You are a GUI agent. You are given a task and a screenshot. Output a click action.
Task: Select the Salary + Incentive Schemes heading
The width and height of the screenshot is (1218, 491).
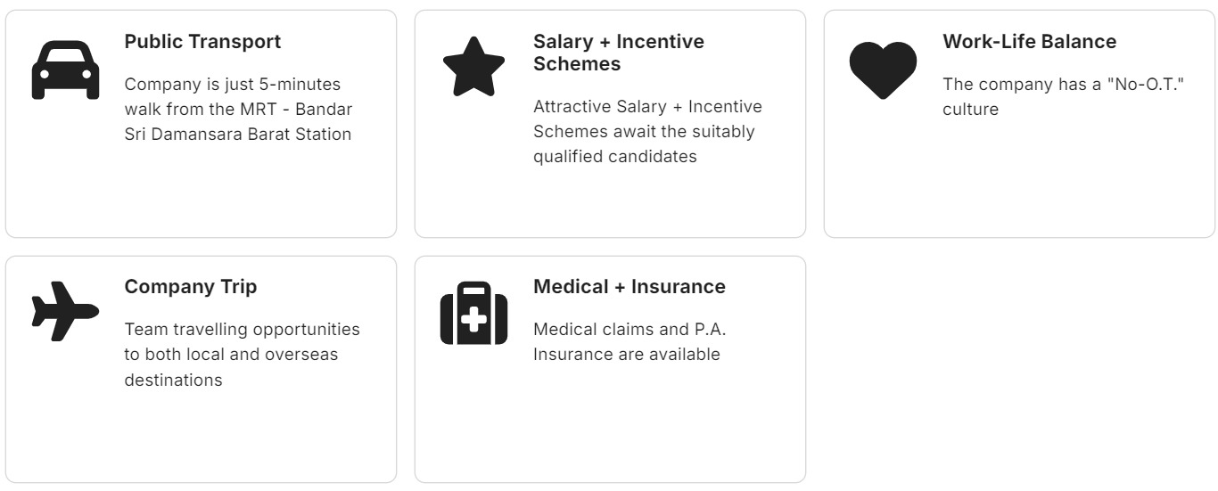tap(618, 53)
